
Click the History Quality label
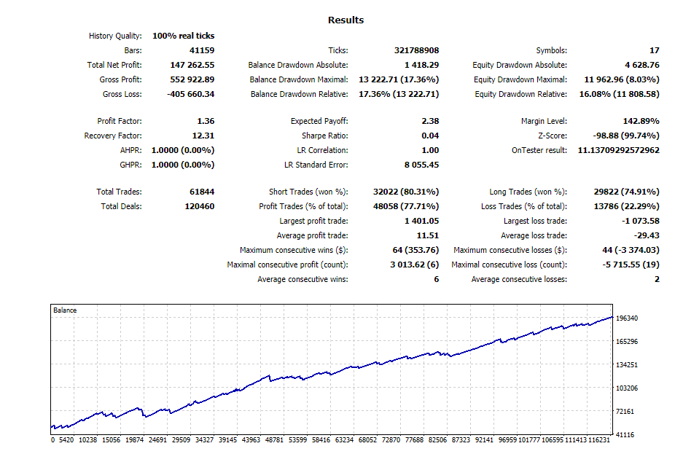click(x=115, y=36)
